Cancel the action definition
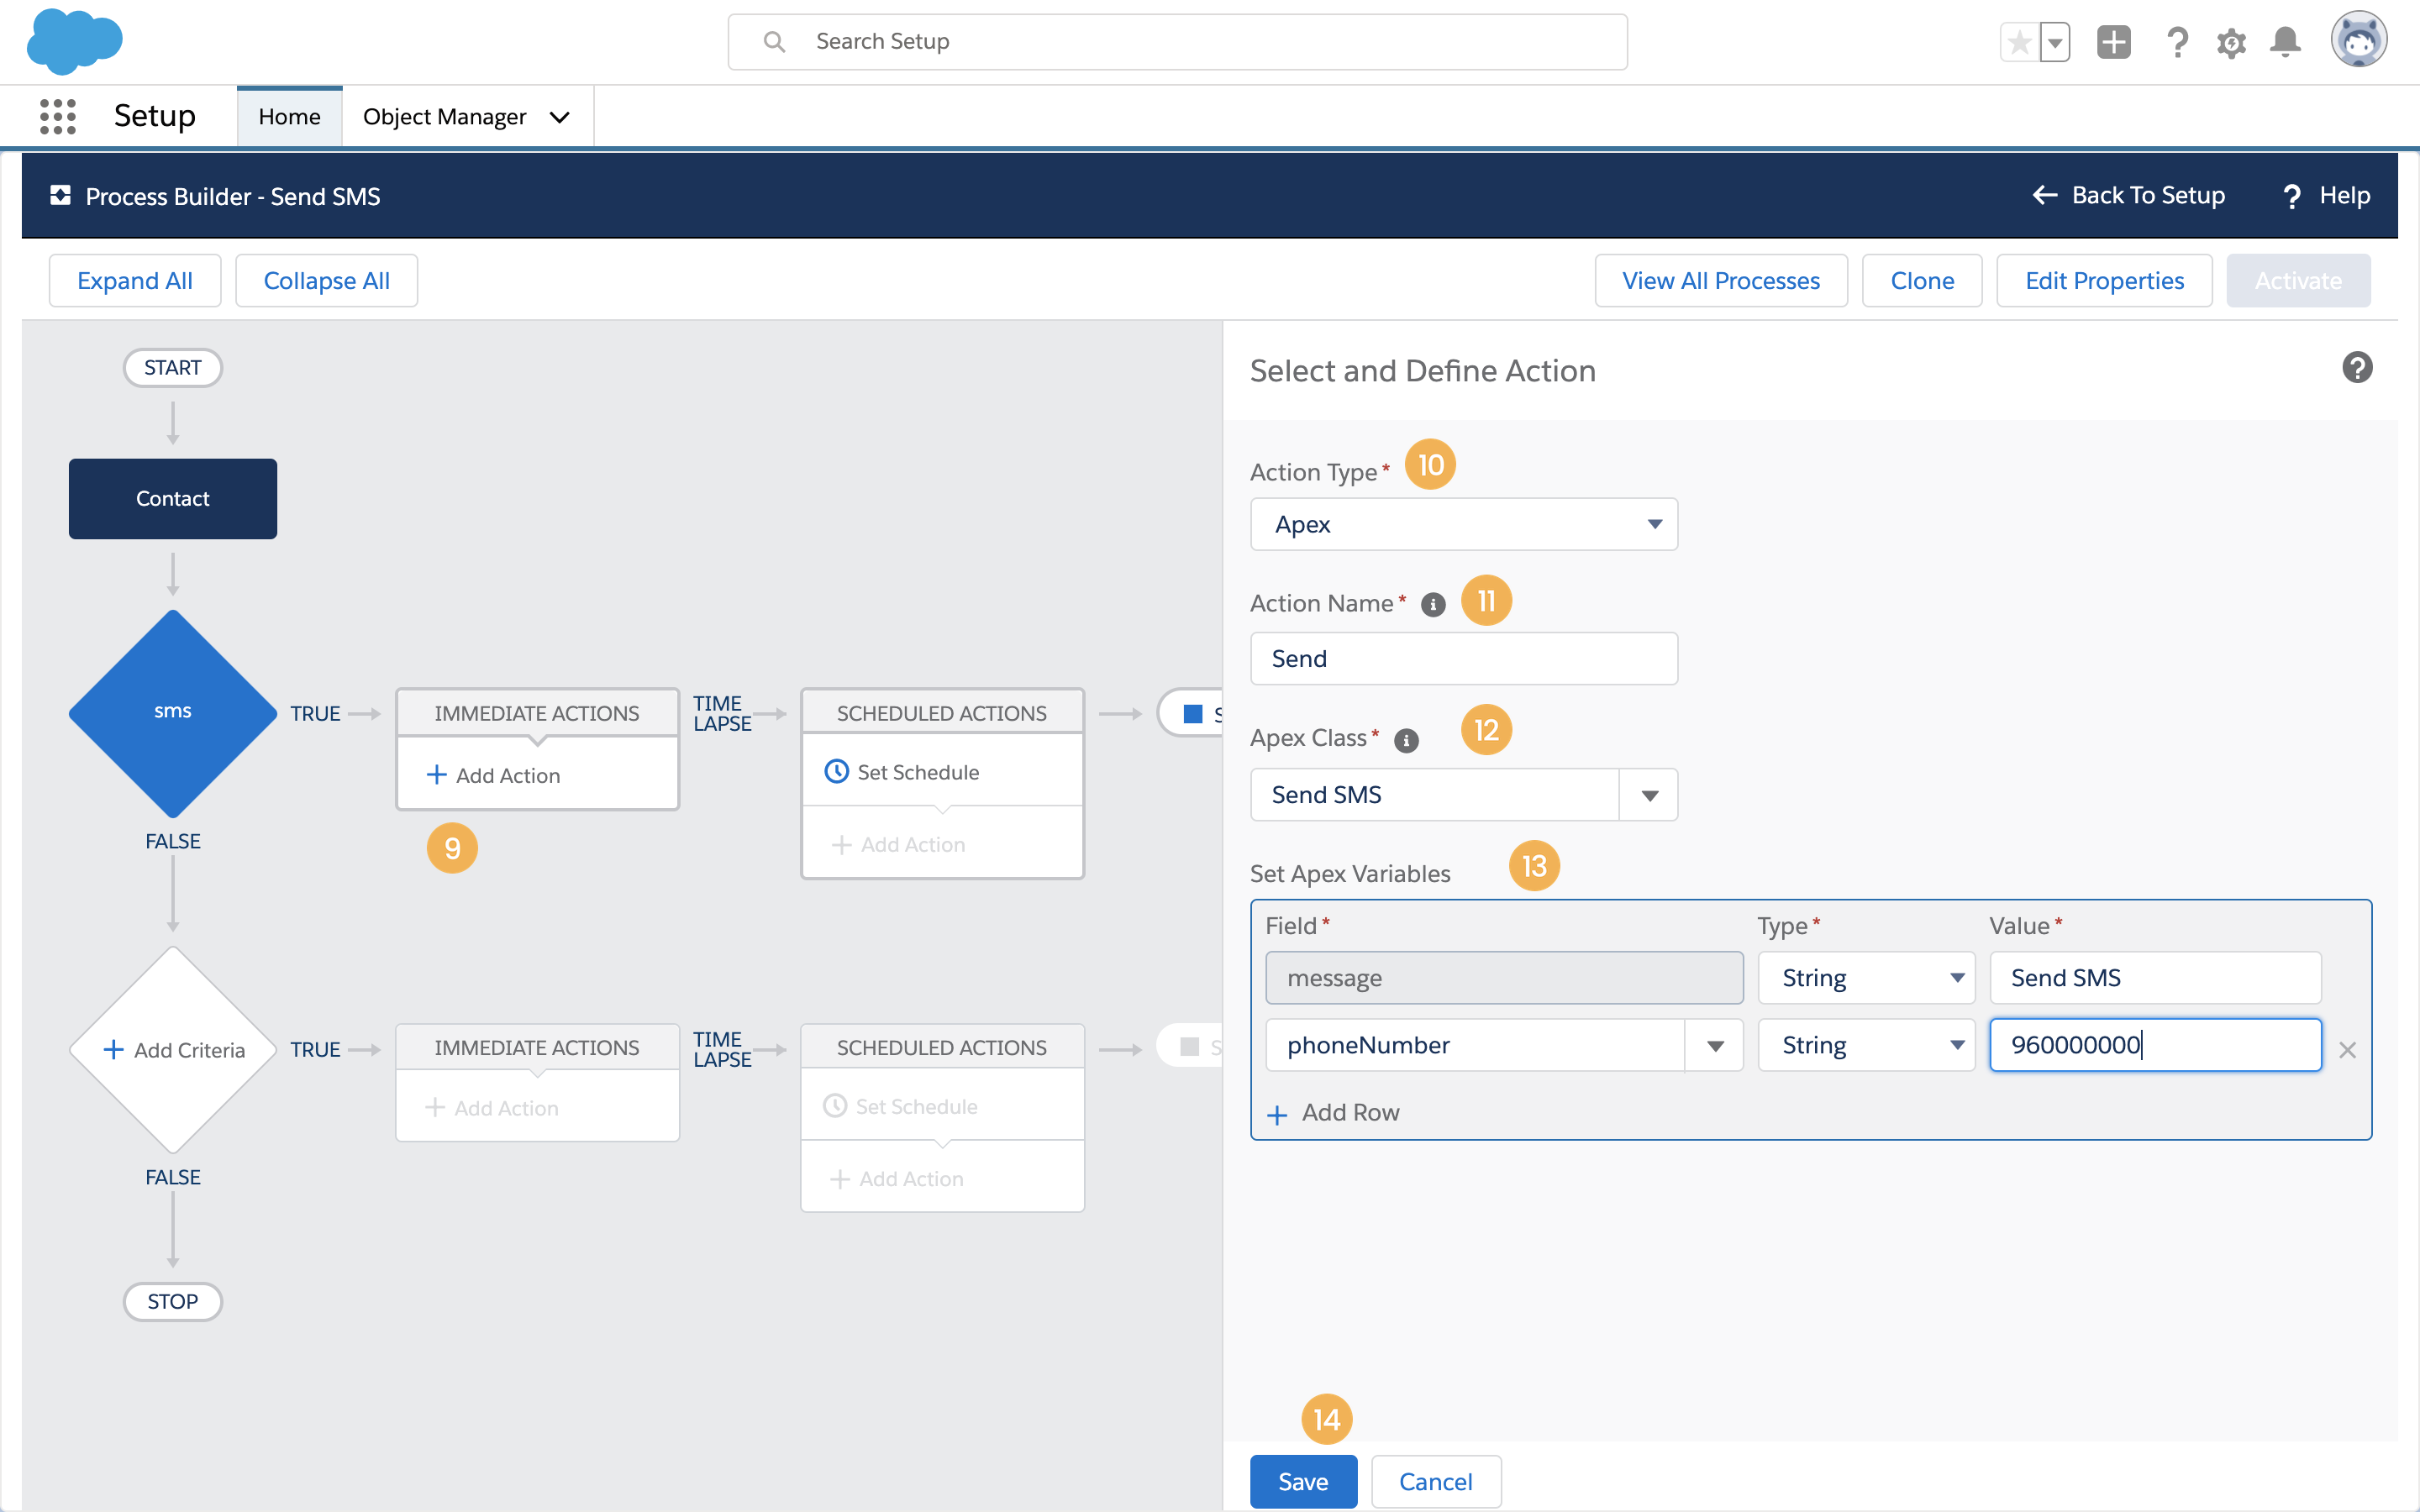2420x1512 pixels. 1435,1481
